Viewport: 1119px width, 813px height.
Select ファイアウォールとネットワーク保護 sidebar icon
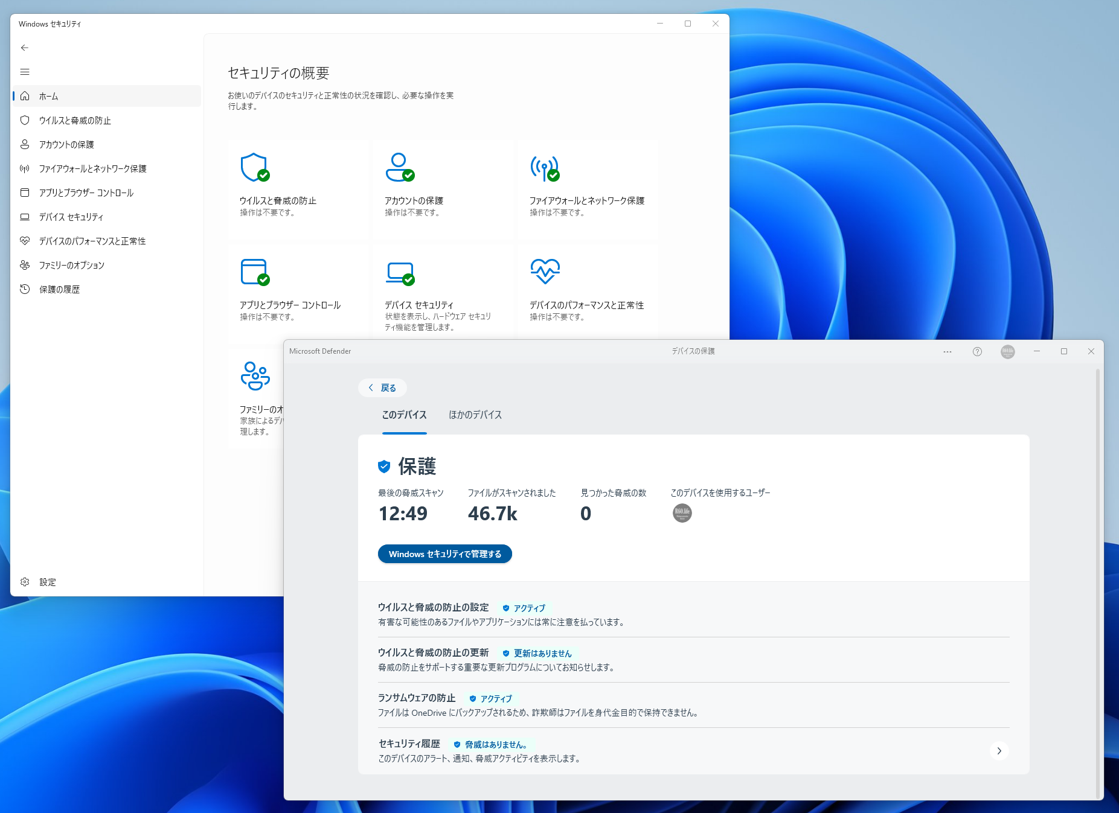(x=25, y=168)
